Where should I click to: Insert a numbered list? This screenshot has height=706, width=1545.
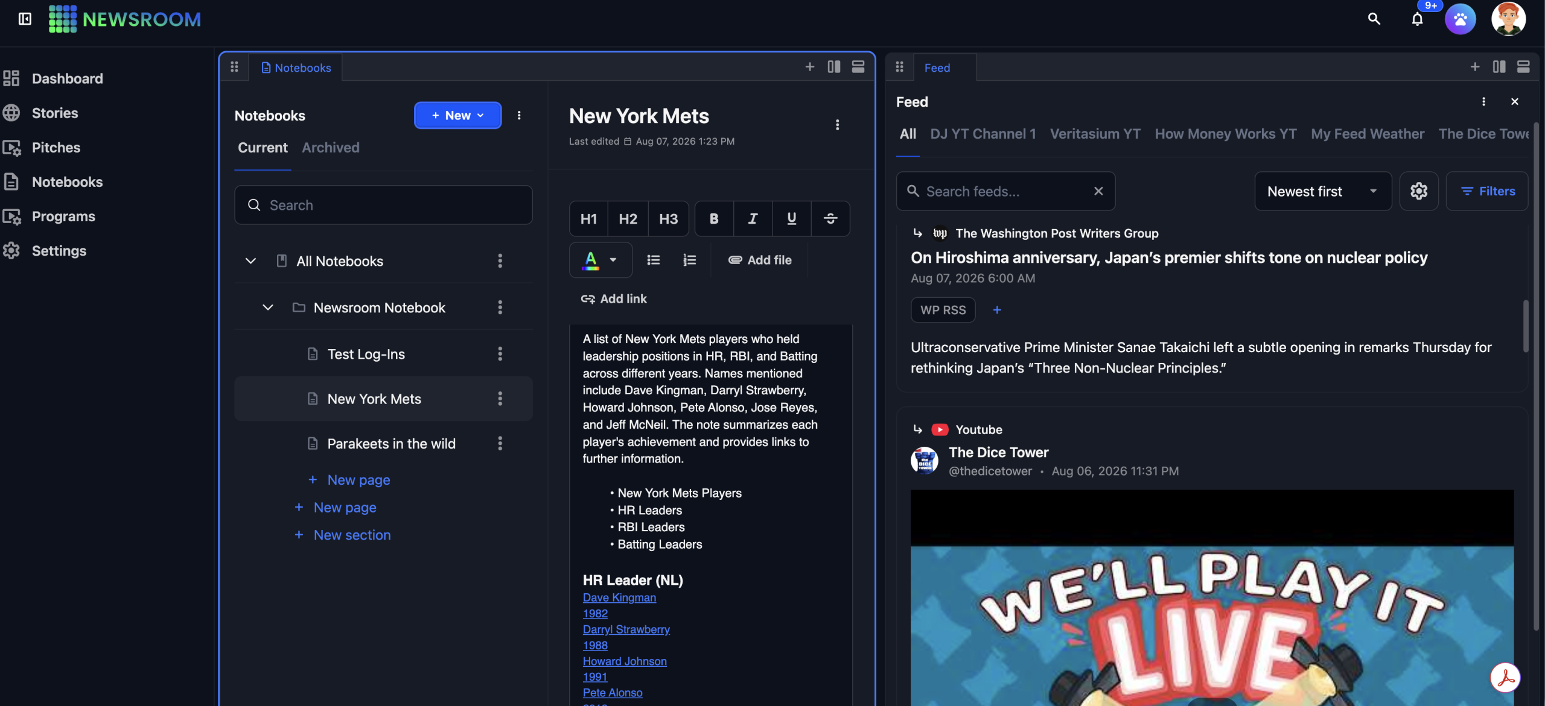689,260
